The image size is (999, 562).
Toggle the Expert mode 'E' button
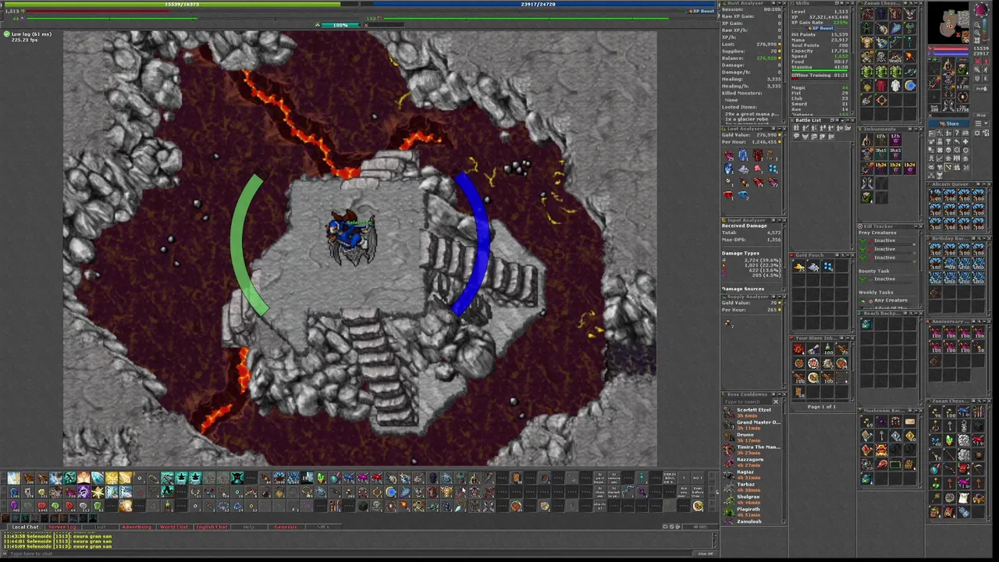tap(986, 78)
